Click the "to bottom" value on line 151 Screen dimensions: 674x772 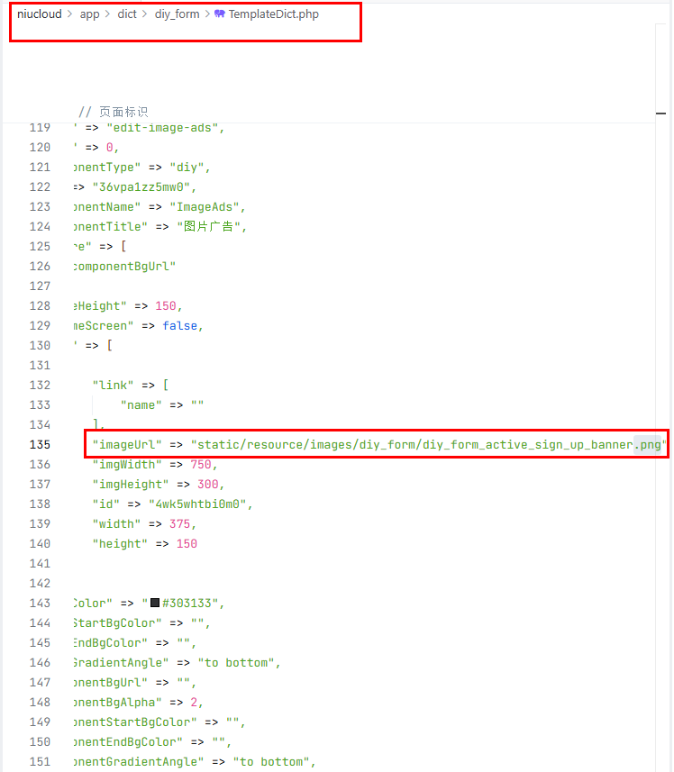tap(271, 762)
